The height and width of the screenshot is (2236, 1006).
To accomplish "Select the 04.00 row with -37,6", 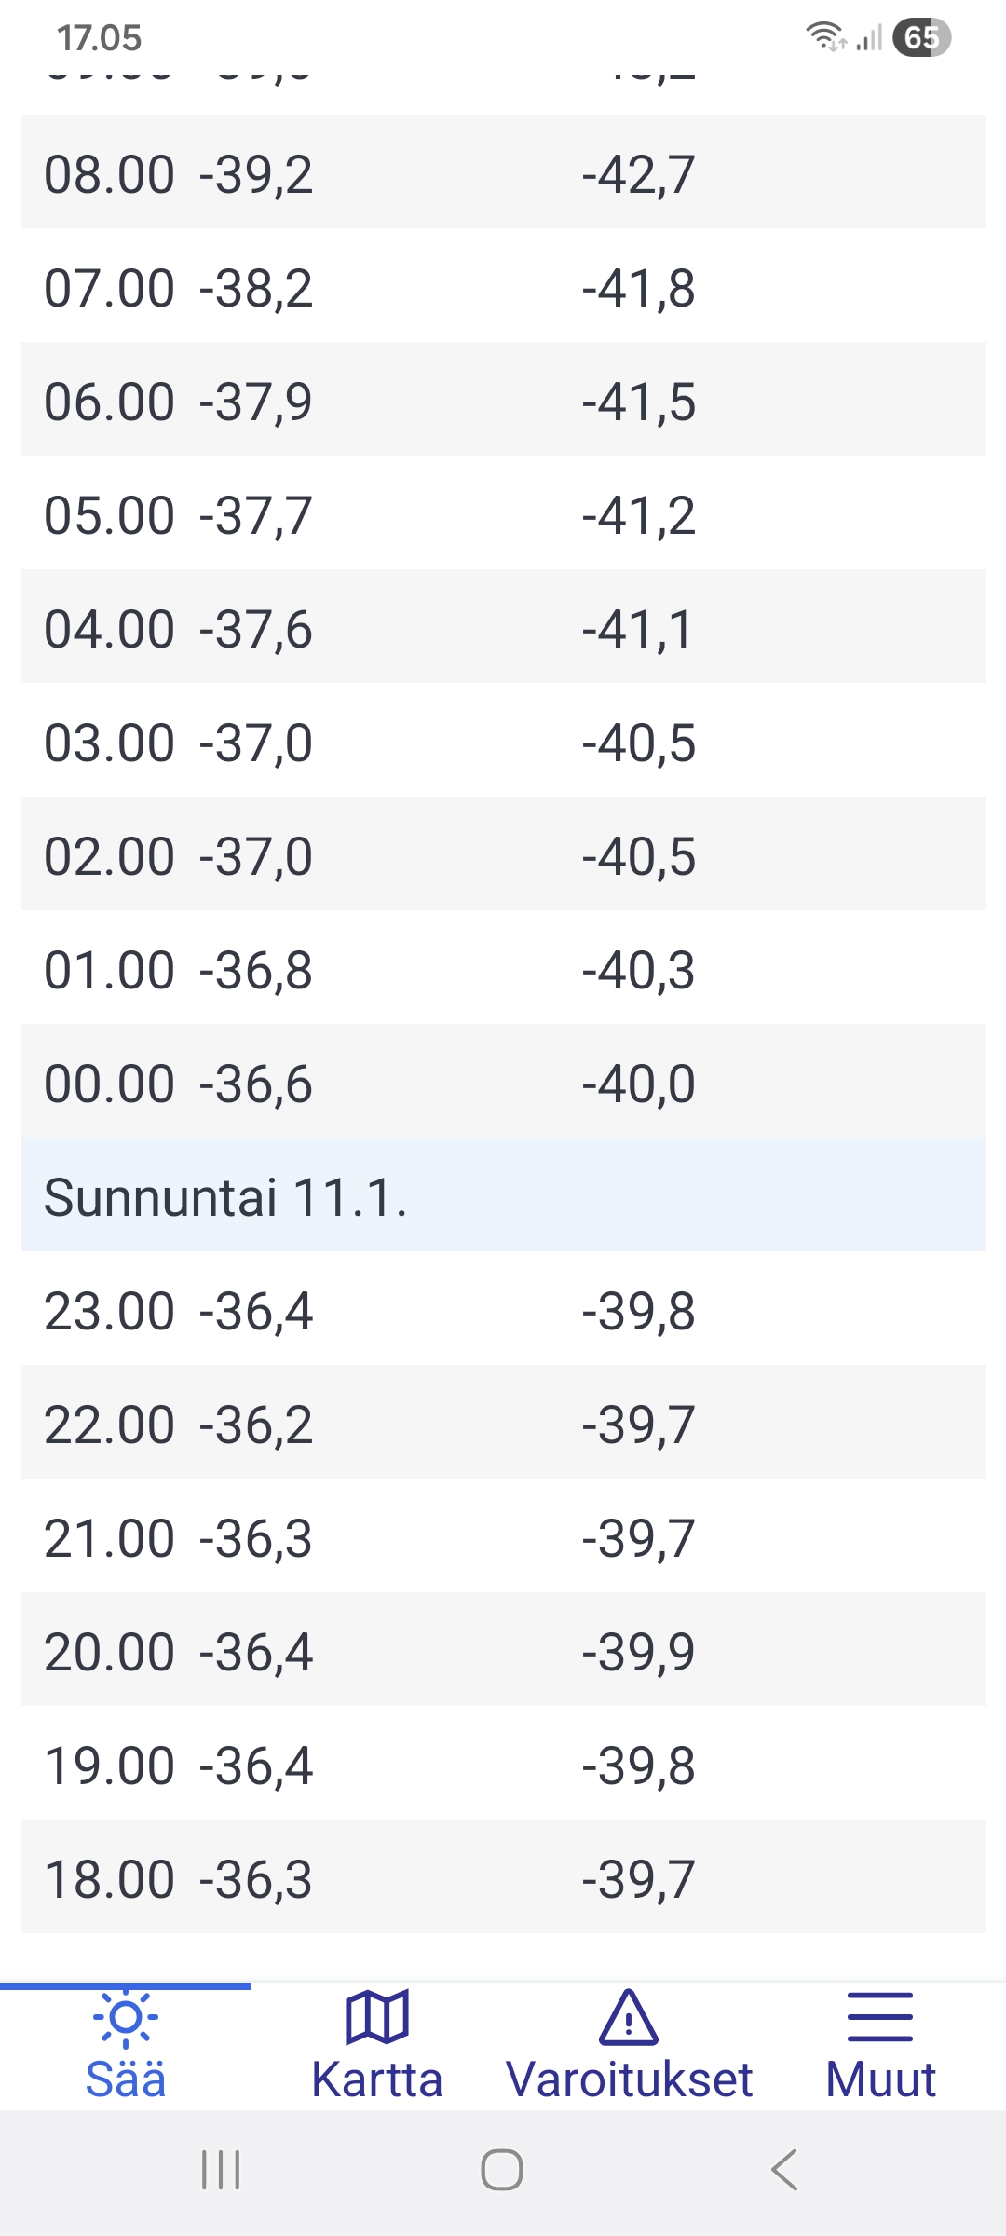I will [x=503, y=628].
